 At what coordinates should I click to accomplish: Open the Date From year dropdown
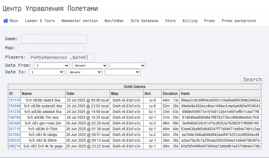(127, 66)
